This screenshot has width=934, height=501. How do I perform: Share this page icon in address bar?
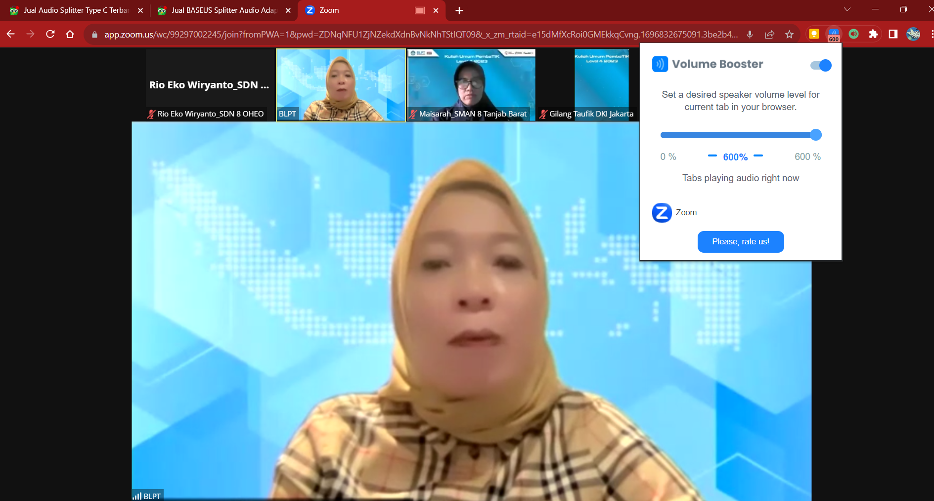pos(769,34)
